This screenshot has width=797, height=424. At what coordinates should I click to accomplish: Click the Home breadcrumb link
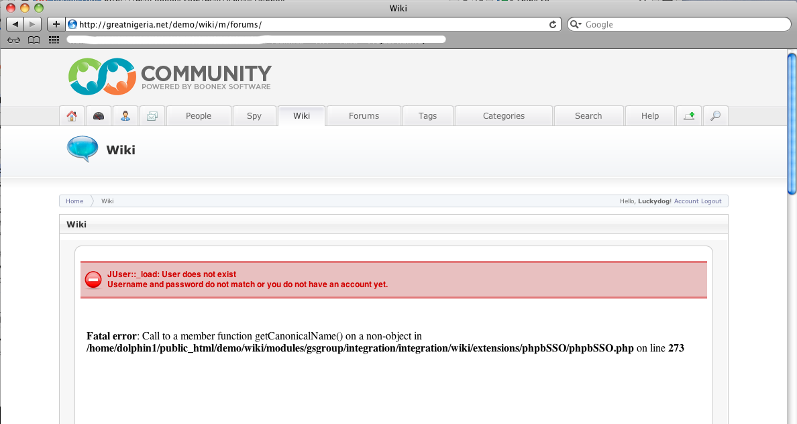(74, 201)
